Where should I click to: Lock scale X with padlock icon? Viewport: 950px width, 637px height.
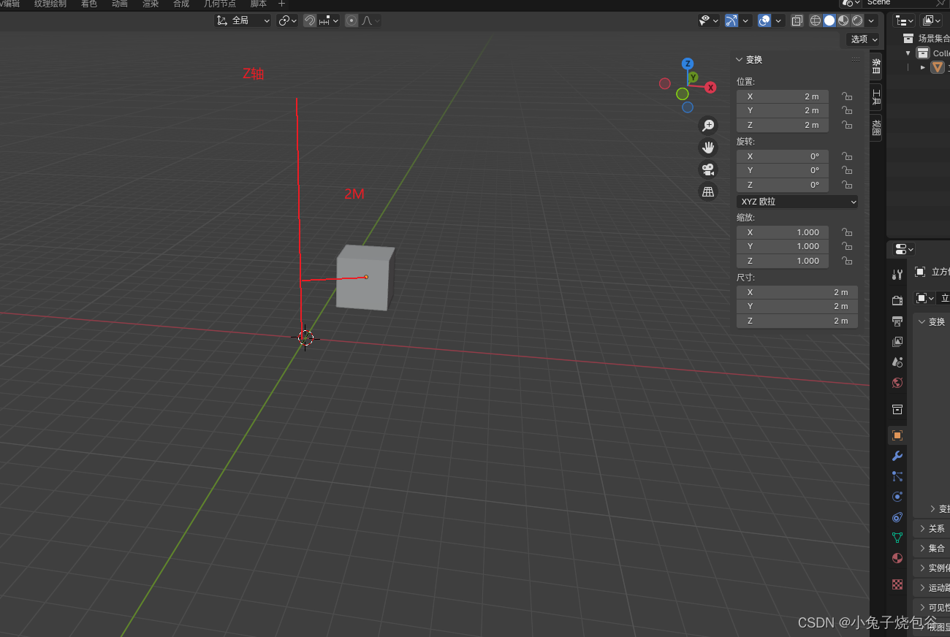click(x=847, y=232)
